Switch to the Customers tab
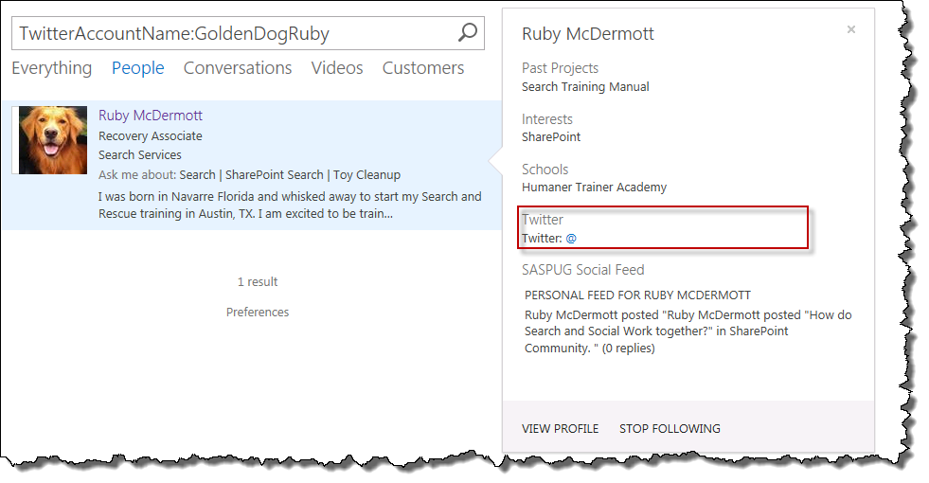 [423, 68]
